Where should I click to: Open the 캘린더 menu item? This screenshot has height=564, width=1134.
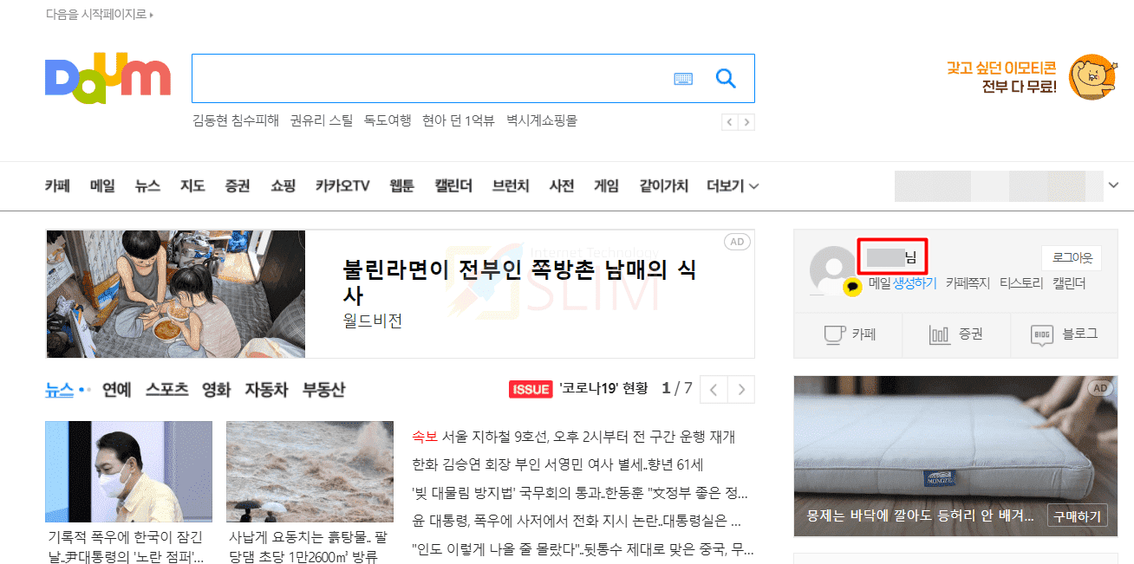(x=453, y=185)
